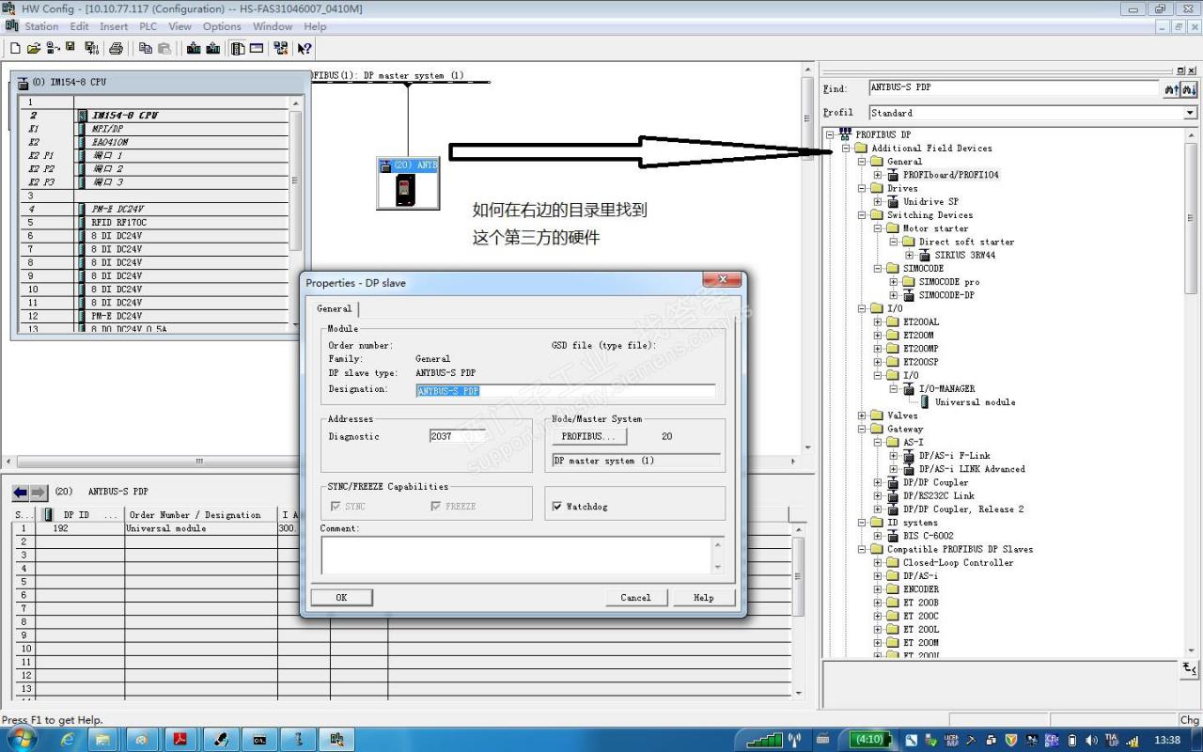Open the PLC menu
Screen dimensions: 1203x752
pos(148,26)
